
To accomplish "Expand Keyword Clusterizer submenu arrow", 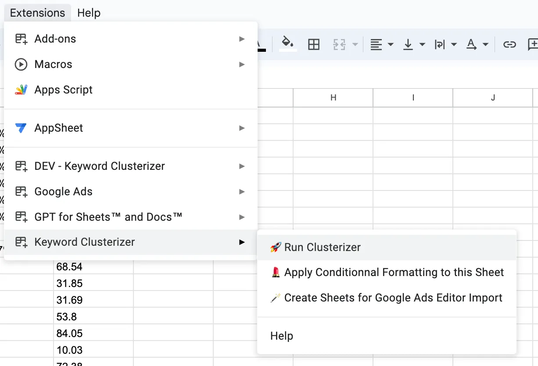I will coord(242,242).
